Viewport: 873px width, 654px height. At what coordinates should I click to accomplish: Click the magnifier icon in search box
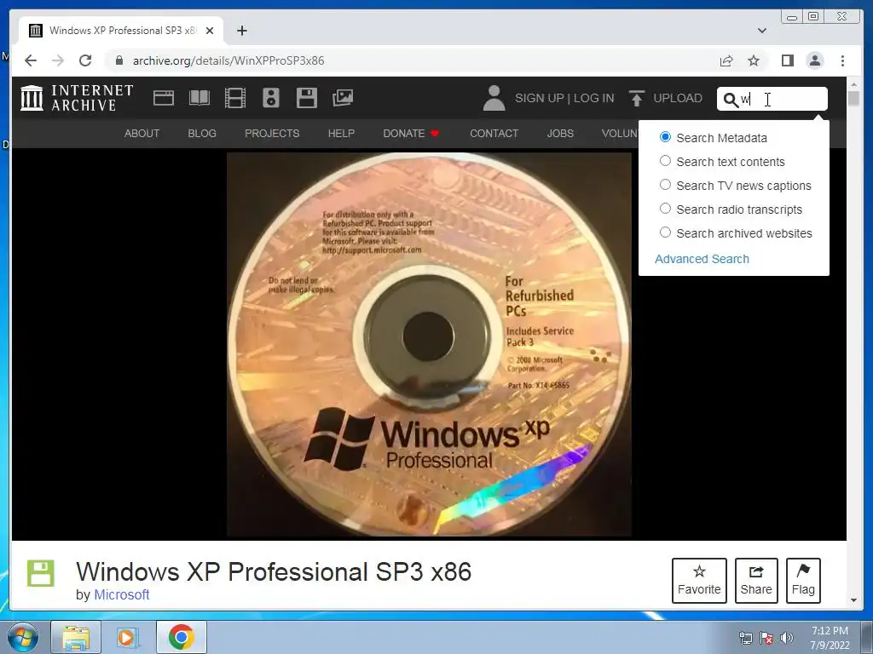point(730,100)
